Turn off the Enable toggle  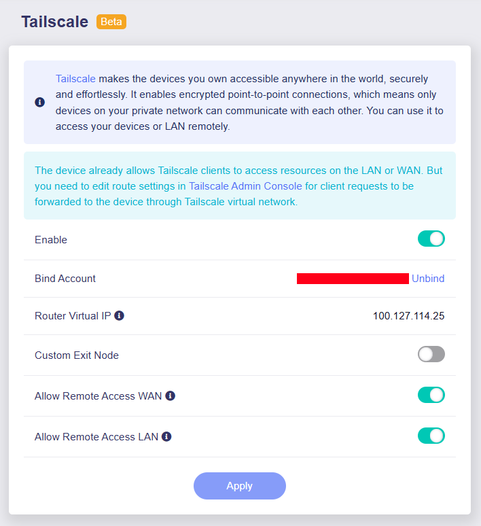pos(431,239)
